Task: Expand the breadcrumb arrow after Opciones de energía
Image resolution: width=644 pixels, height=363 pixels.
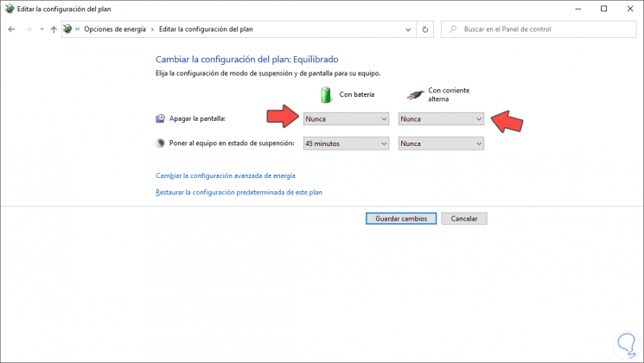Action: click(x=152, y=29)
